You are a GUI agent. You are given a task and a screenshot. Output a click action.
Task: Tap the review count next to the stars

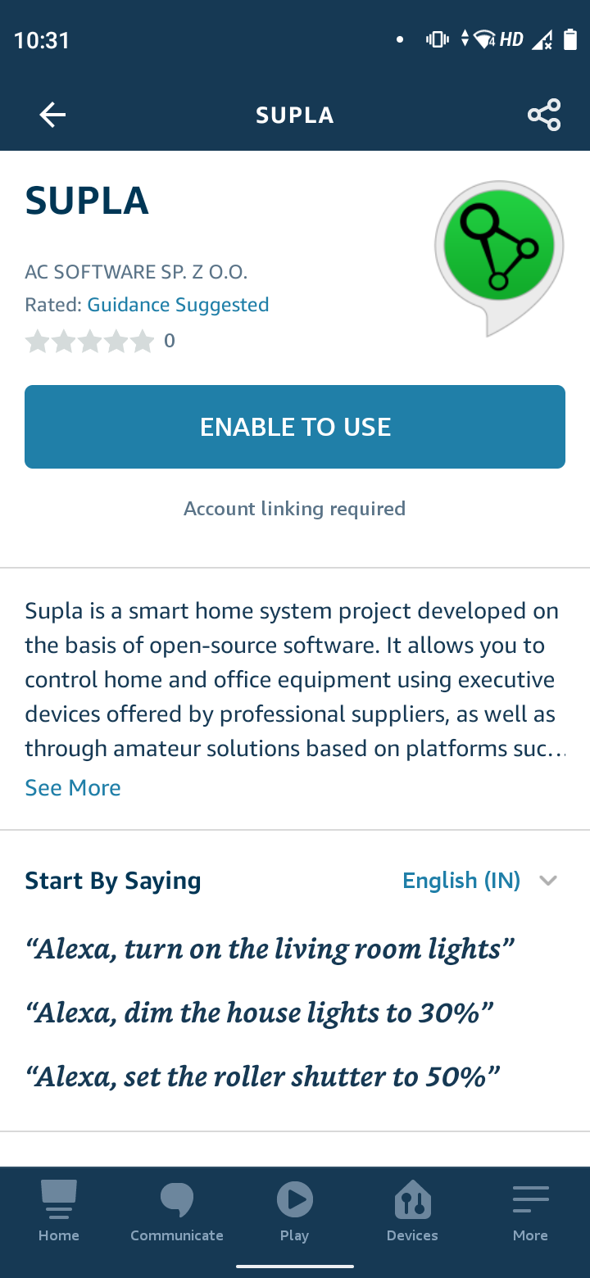point(170,340)
